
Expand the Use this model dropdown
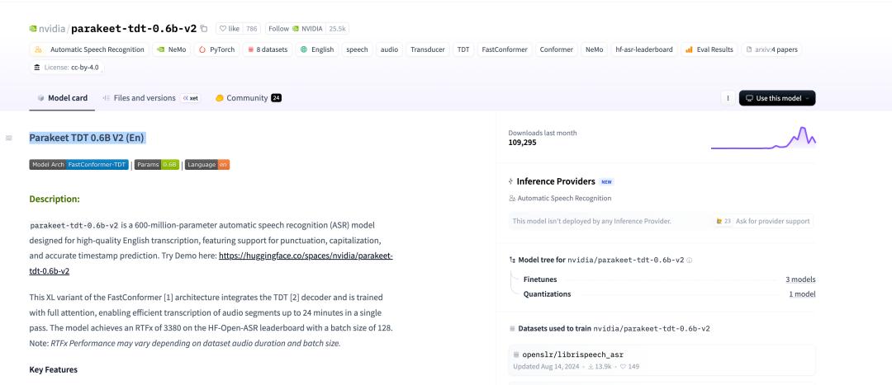coord(776,98)
